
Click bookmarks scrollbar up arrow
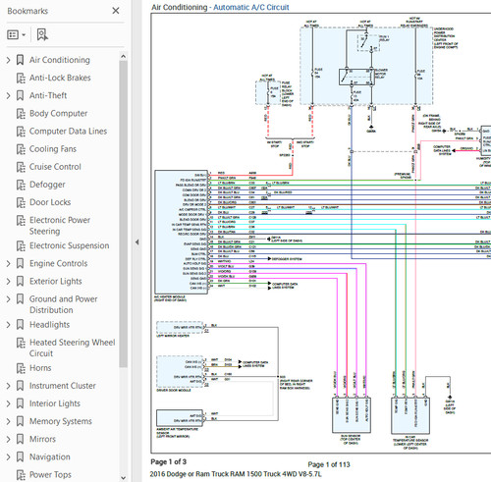[x=123, y=57]
